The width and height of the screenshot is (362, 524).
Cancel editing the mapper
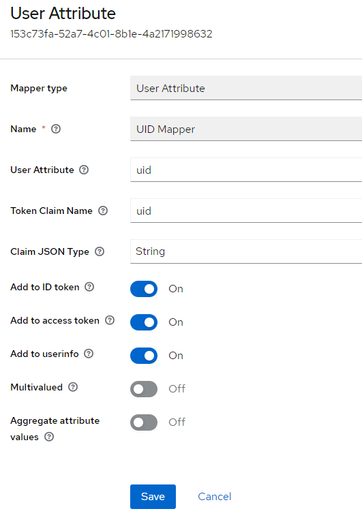pos(214,497)
